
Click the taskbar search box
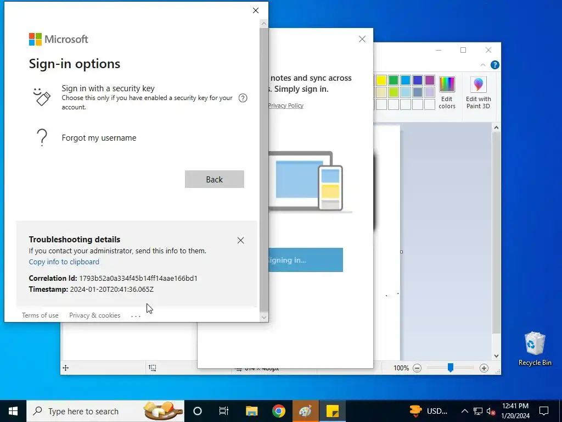coord(105,411)
